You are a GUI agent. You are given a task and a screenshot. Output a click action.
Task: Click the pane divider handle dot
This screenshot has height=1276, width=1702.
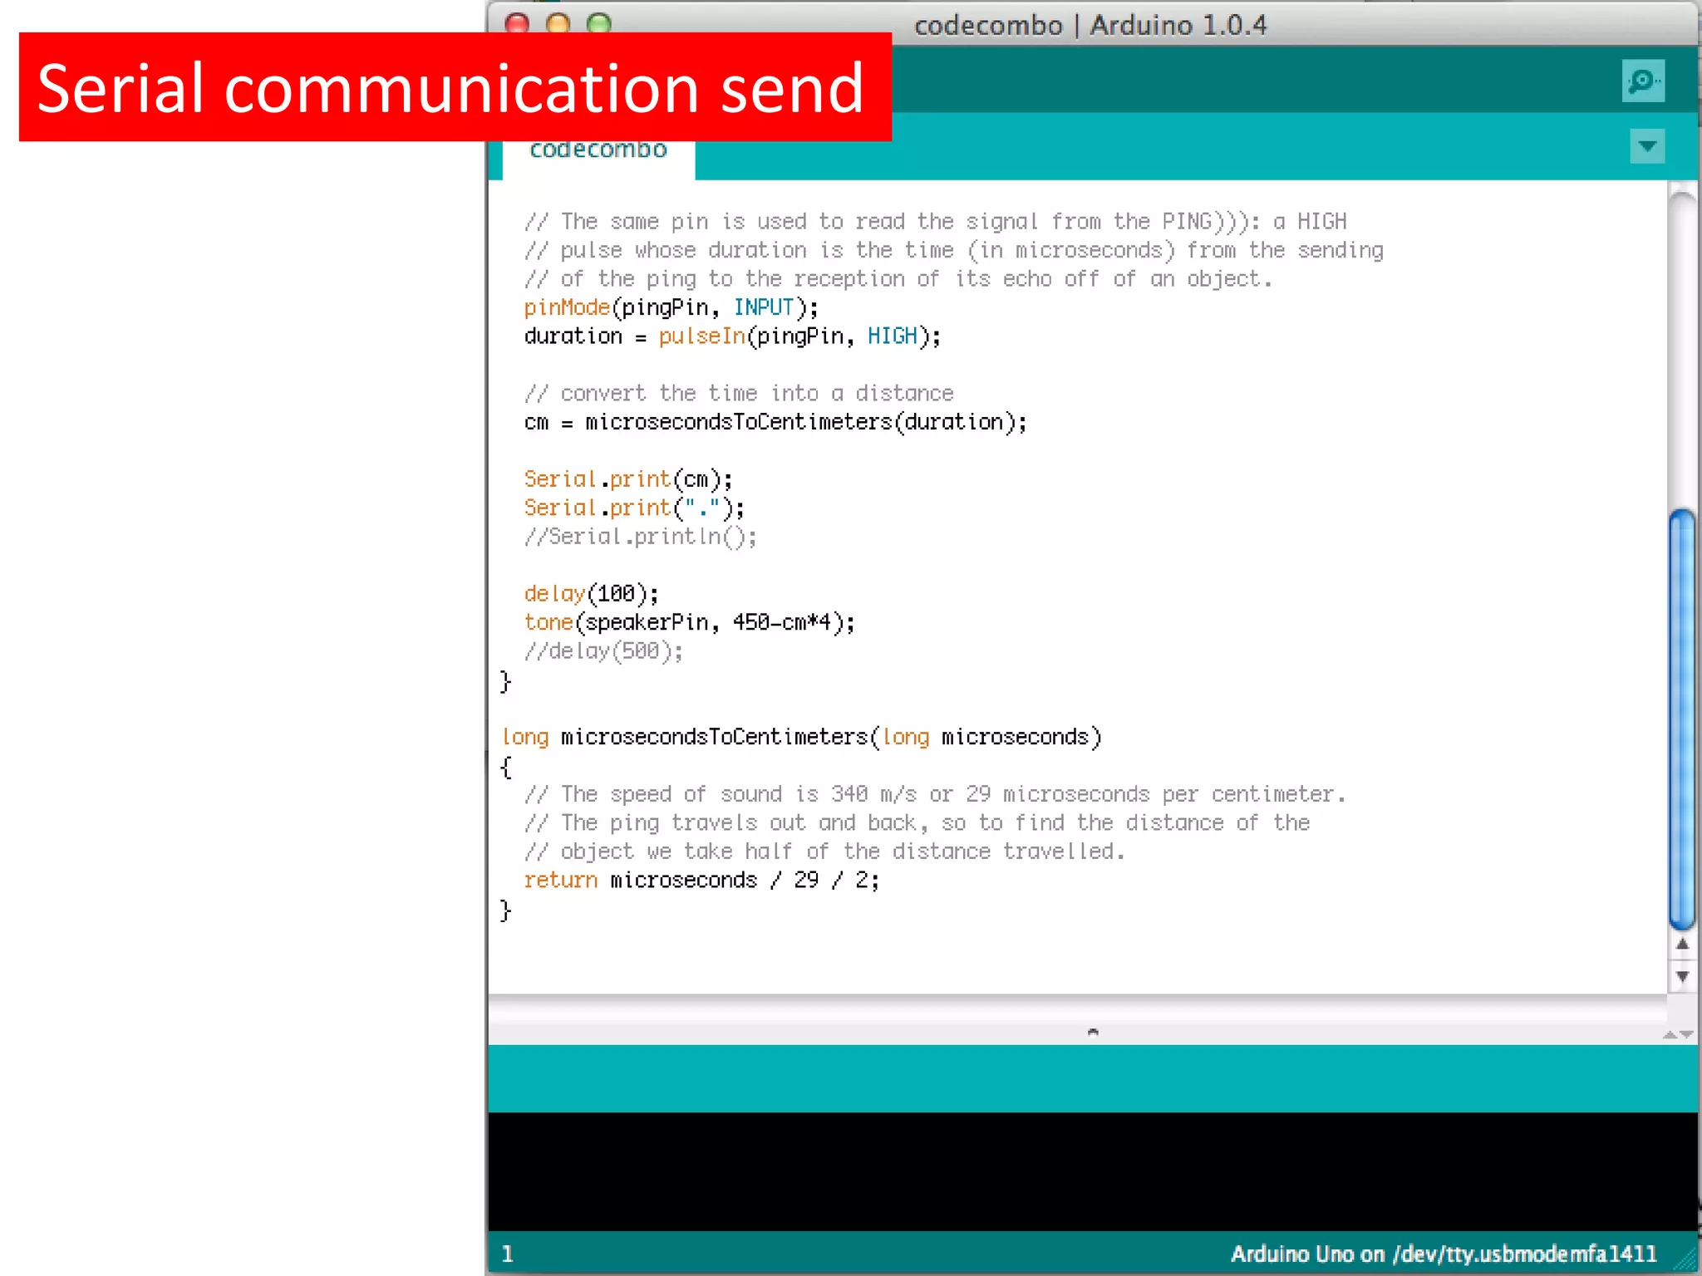pyautogui.click(x=1093, y=1033)
